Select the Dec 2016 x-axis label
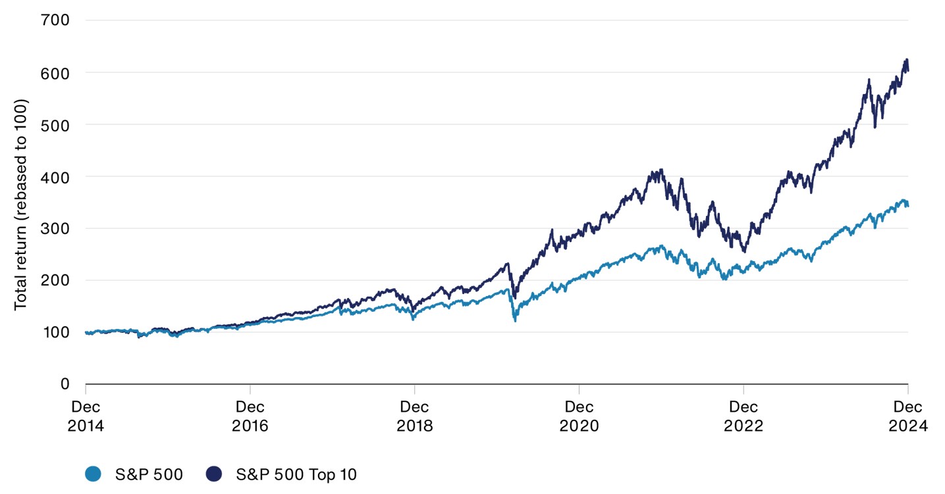This screenshot has width=945, height=494. (x=250, y=416)
